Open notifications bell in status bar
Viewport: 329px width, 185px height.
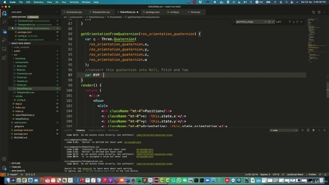325,175
